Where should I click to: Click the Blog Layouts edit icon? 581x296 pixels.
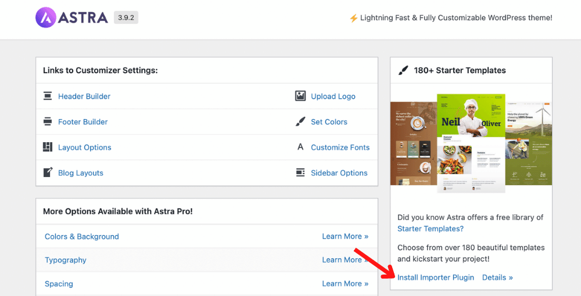pos(48,173)
